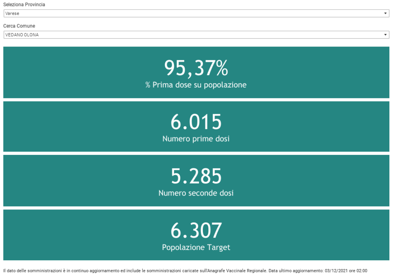
Task: Click the in continuo aggiornamento footer phrase
Action: point(89,271)
